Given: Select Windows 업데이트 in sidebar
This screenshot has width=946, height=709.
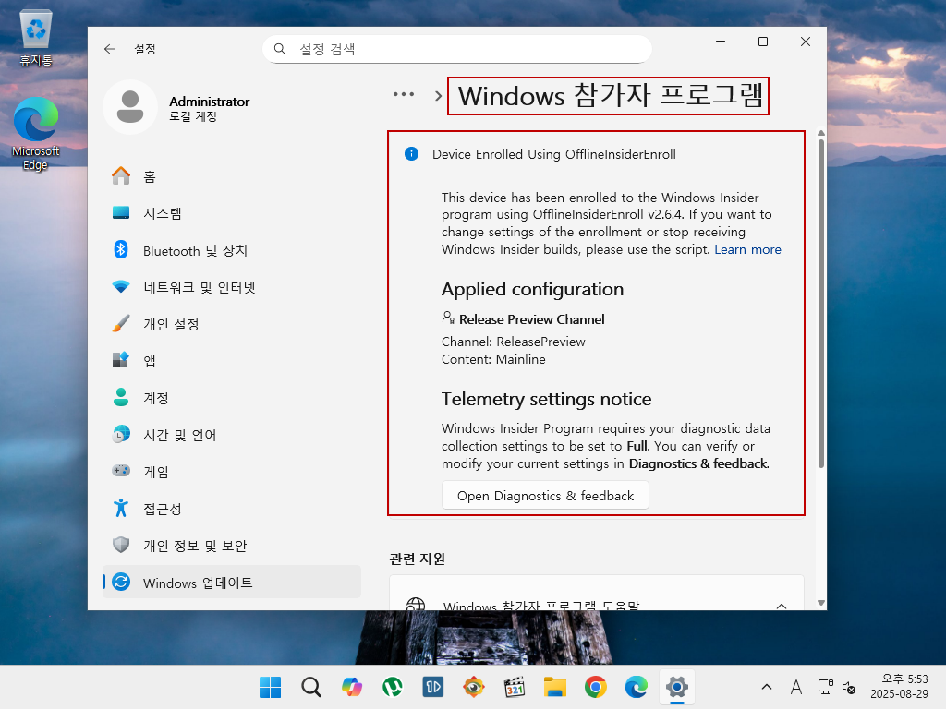Looking at the screenshot, I should click(x=232, y=583).
